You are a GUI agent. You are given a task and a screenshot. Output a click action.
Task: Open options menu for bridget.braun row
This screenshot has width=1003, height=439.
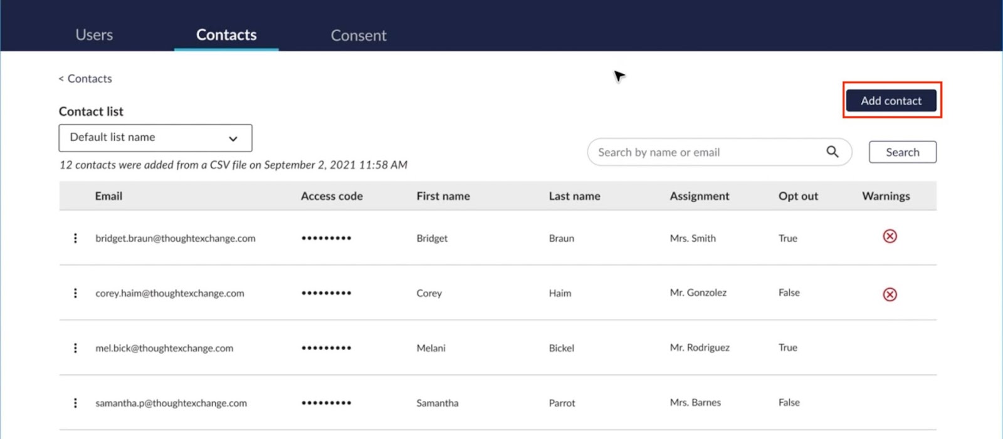75,238
